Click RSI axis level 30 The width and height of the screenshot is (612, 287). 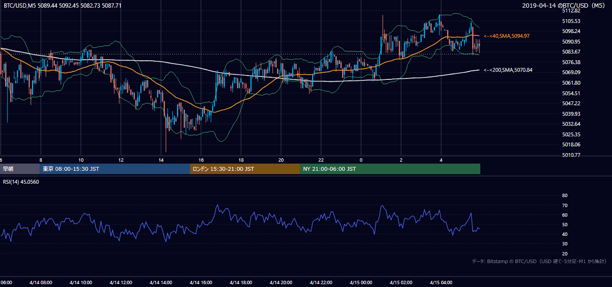[565, 243]
